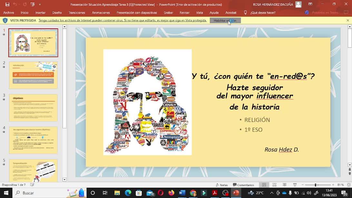
Task: Click the Save icon in quick access toolbar
Action: point(7,5)
